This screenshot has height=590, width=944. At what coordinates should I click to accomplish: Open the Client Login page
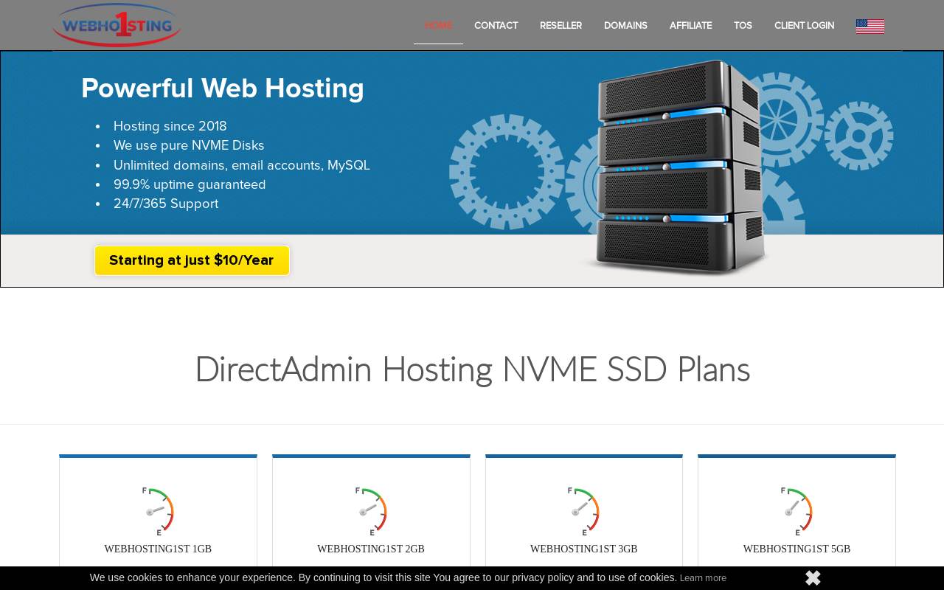point(804,26)
